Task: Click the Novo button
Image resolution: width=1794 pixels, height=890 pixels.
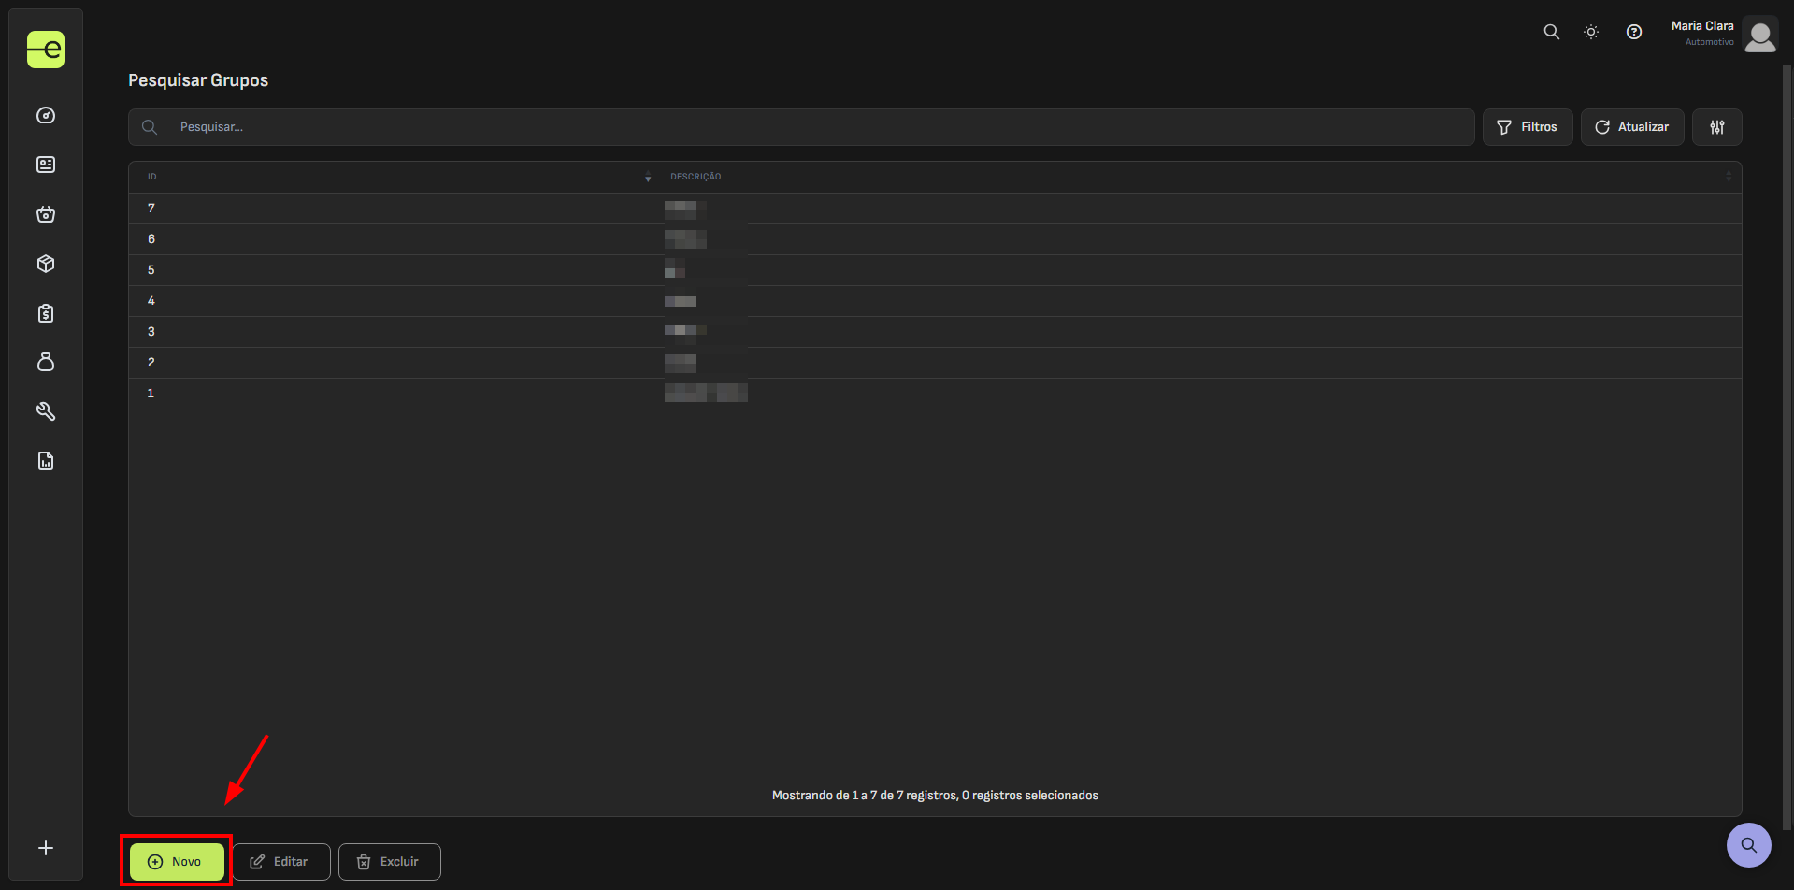Action: click(x=177, y=862)
